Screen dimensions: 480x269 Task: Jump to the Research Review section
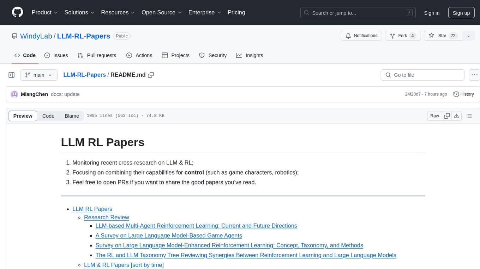tap(107, 217)
